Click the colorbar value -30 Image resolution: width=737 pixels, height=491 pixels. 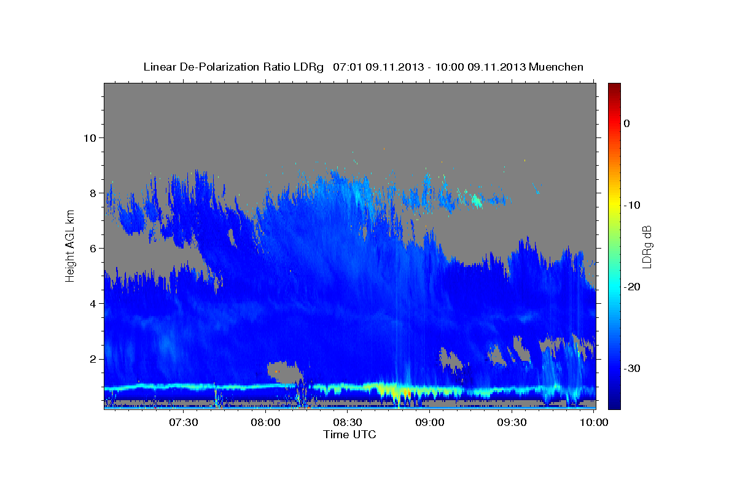(633, 368)
